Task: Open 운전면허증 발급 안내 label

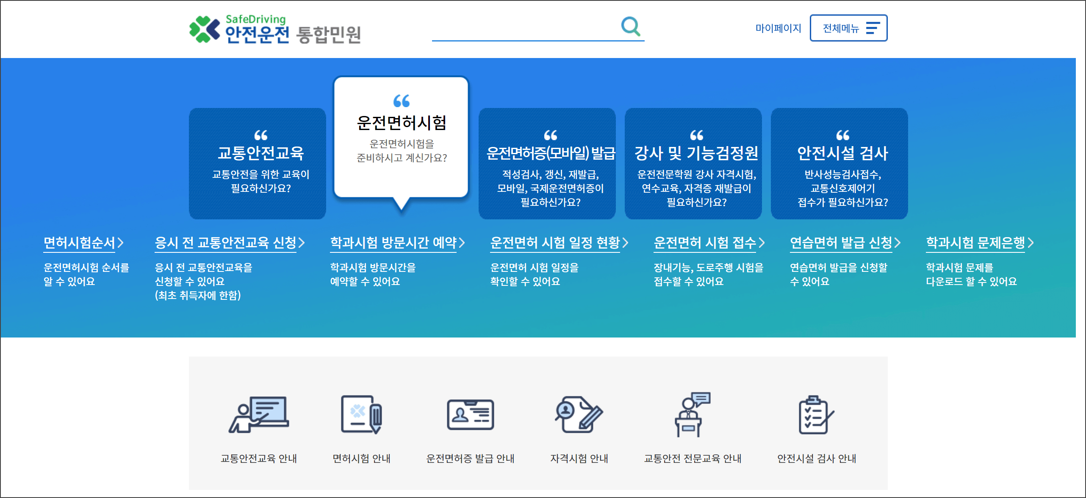Action: [x=470, y=458]
